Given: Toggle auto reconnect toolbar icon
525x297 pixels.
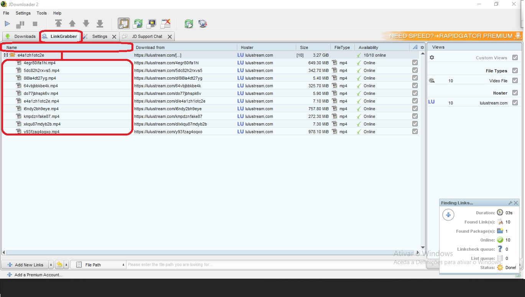Looking at the screenshot, I should click(x=138, y=24).
